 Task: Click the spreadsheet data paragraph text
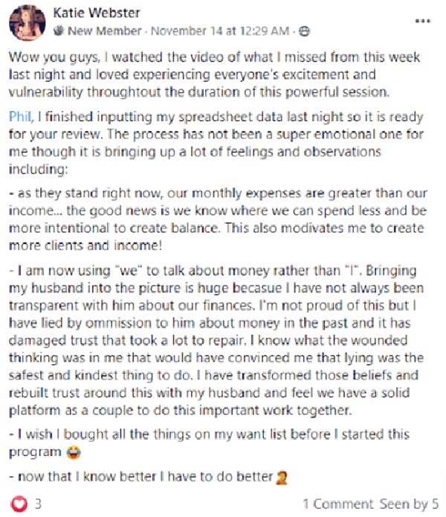(216, 143)
